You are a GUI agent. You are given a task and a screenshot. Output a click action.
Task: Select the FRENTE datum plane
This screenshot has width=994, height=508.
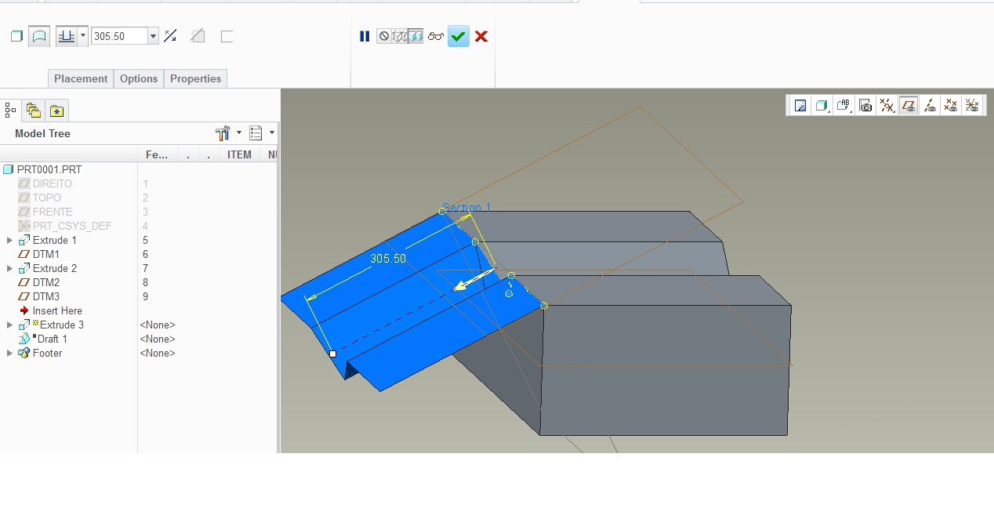(x=45, y=212)
